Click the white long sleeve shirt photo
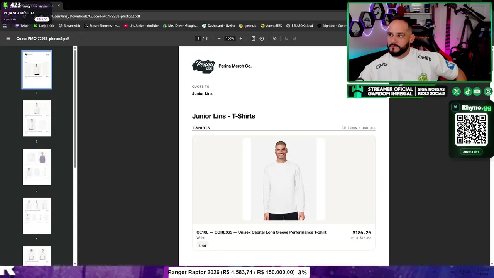 point(284,180)
